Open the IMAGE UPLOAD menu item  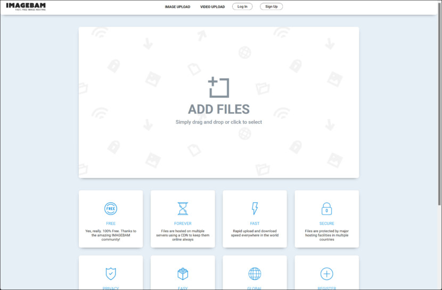pyautogui.click(x=177, y=7)
